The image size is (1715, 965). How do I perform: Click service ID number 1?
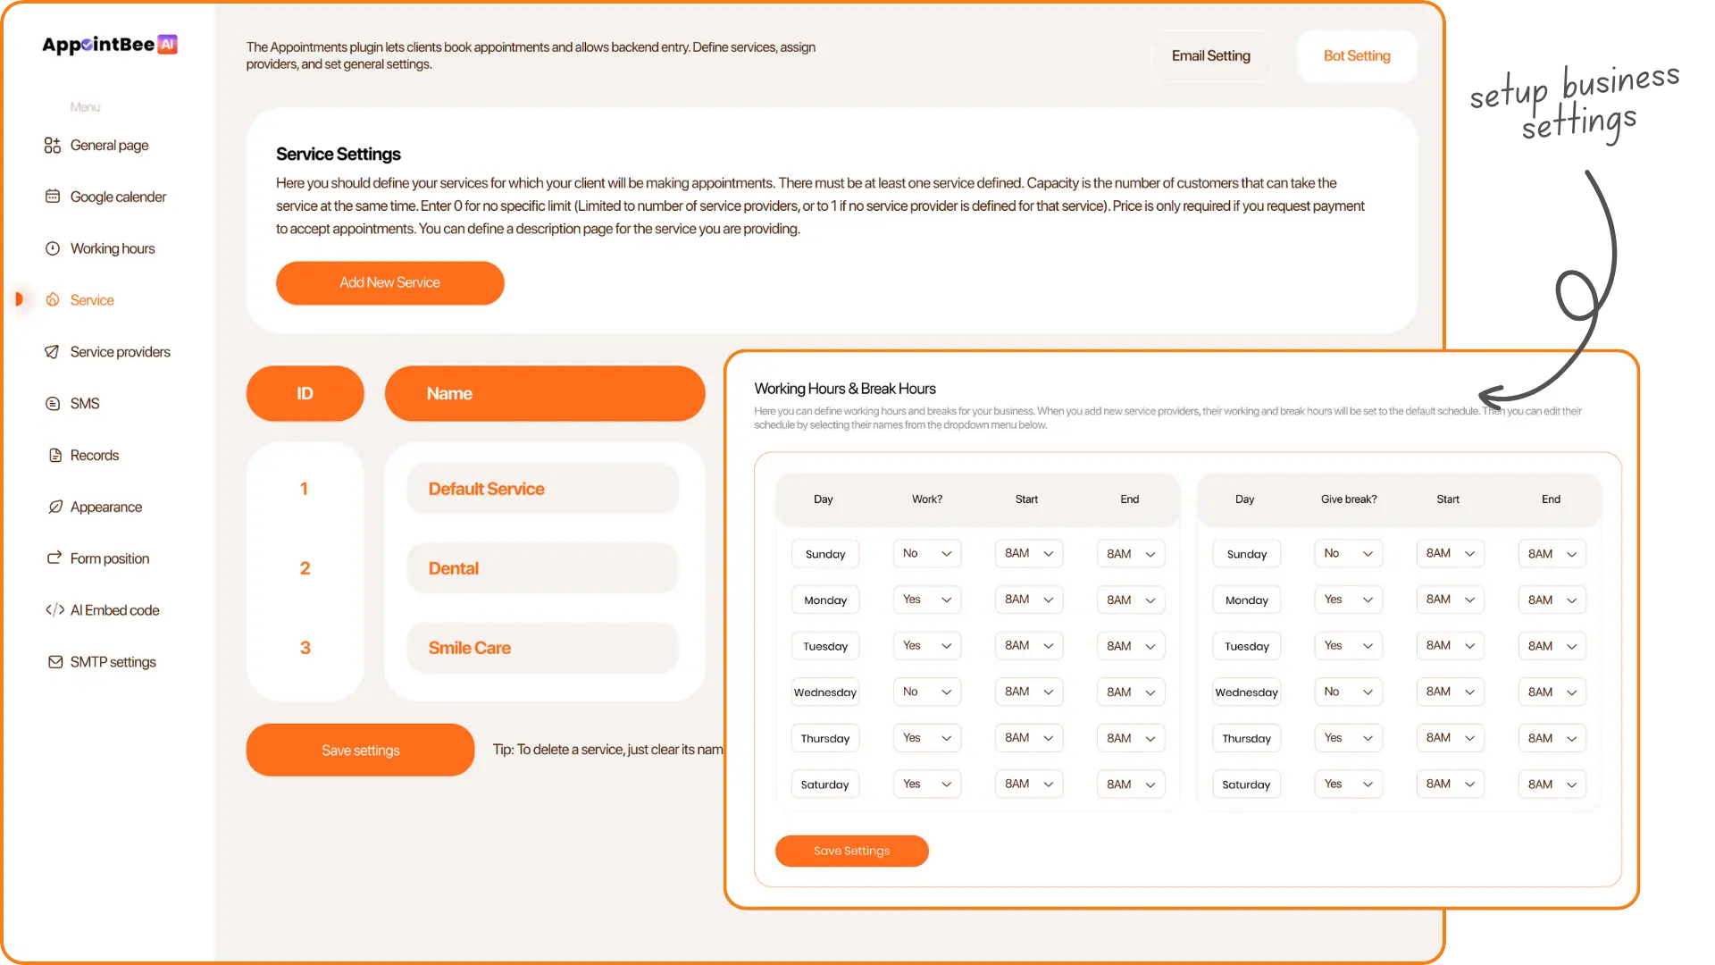point(305,489)
